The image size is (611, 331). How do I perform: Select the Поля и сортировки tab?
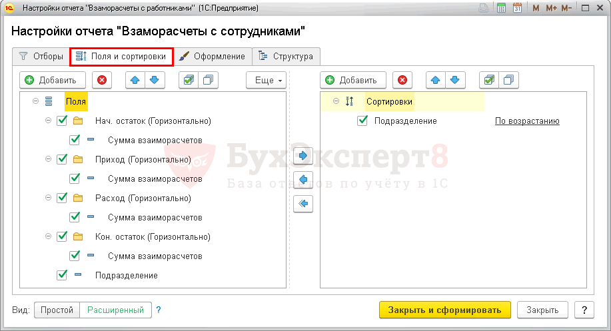coord(121,57)
